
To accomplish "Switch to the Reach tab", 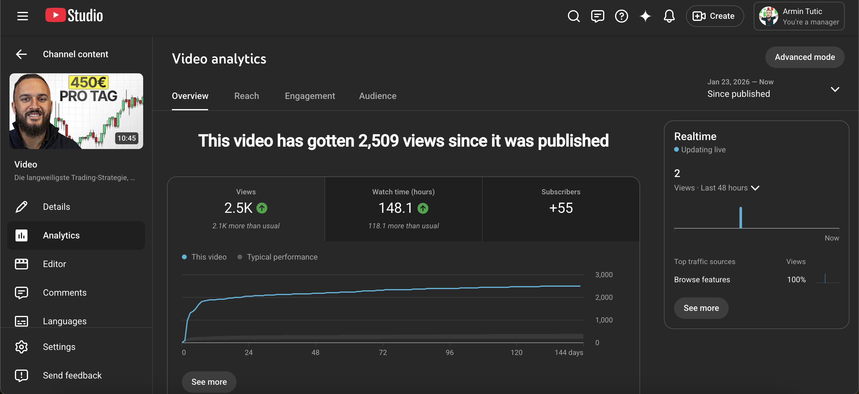I will pos(246,96).
